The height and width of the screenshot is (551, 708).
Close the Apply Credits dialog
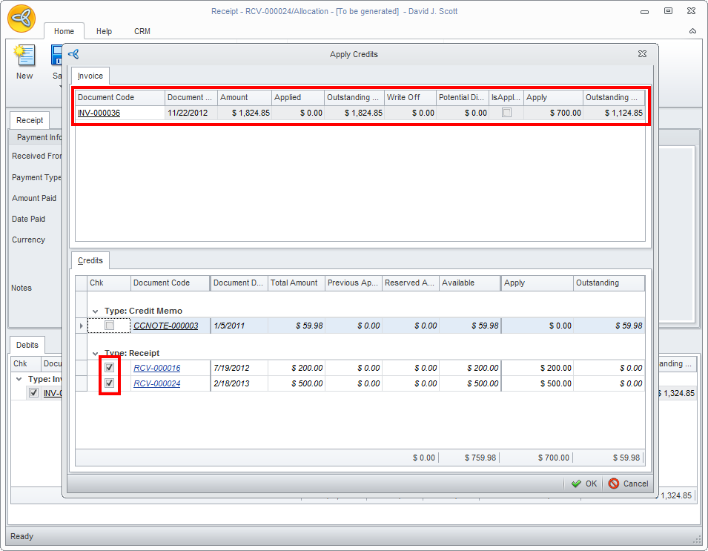(x=642, y=54)
